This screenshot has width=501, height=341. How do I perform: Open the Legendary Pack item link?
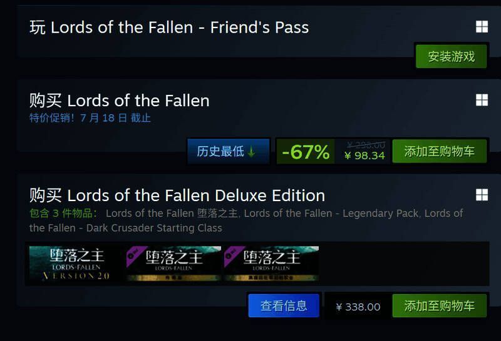(331, 214)
